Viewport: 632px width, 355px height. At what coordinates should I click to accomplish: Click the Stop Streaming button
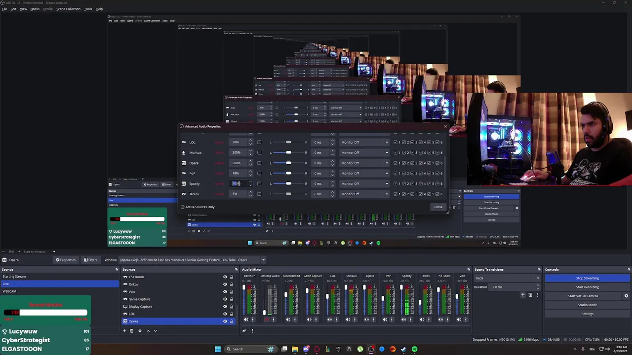(x=587, y=278)
